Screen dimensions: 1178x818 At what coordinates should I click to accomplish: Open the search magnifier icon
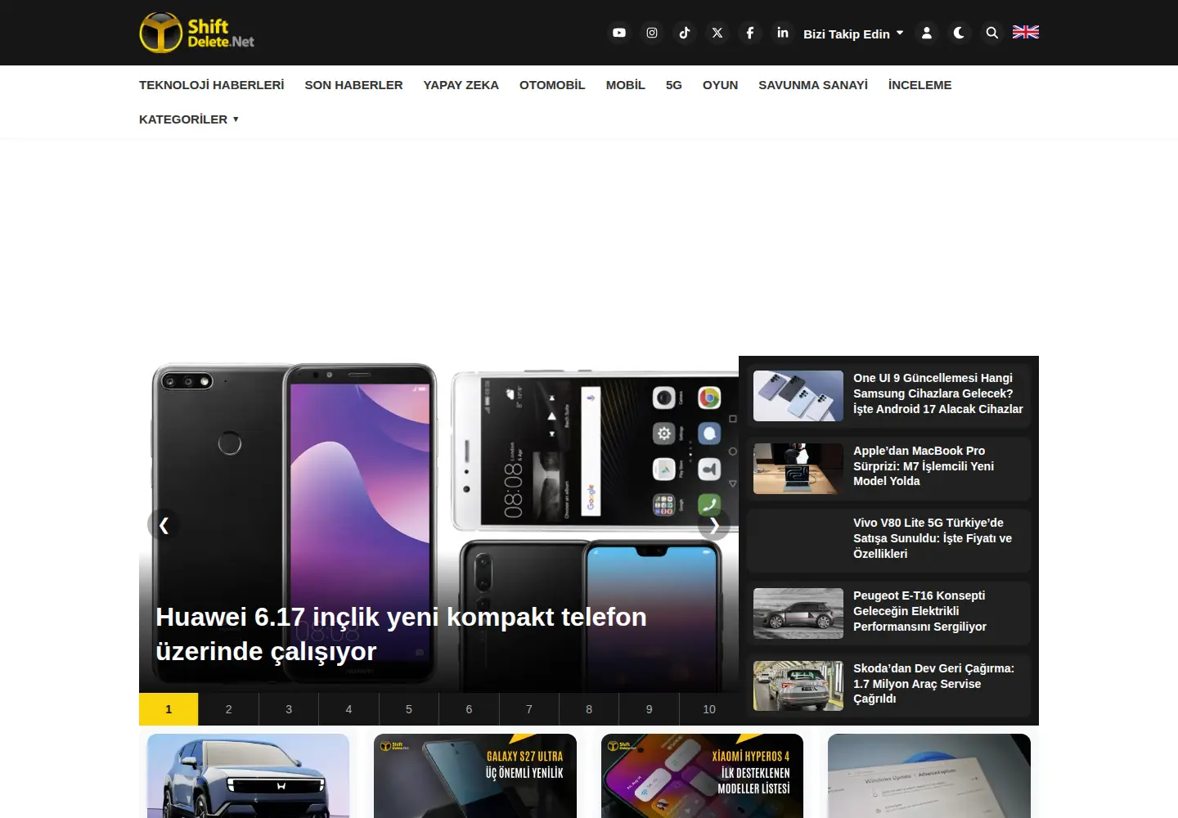992,33
